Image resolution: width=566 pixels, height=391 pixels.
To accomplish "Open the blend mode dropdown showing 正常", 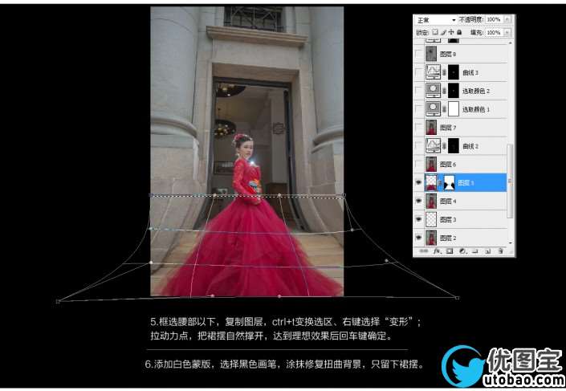I will pos(436,20).
